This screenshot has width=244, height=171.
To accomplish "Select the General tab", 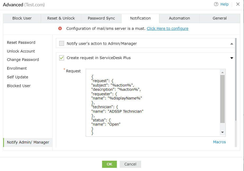I will 219,18.
